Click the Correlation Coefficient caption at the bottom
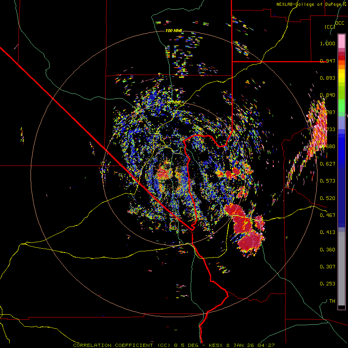 (x=174, y=345)
